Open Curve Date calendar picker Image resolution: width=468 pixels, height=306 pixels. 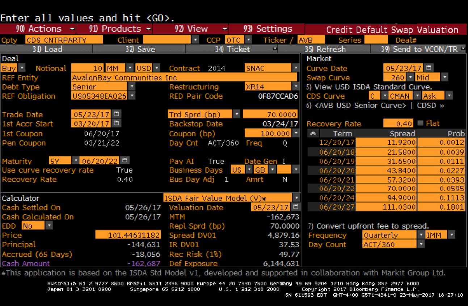pyautogui.click(x=429, y=68)
